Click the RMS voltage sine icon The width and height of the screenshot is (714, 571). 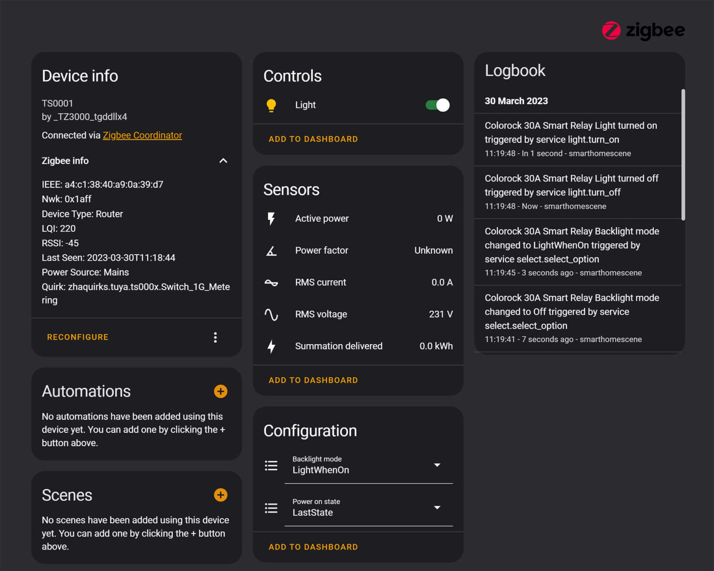pos(271,315)
